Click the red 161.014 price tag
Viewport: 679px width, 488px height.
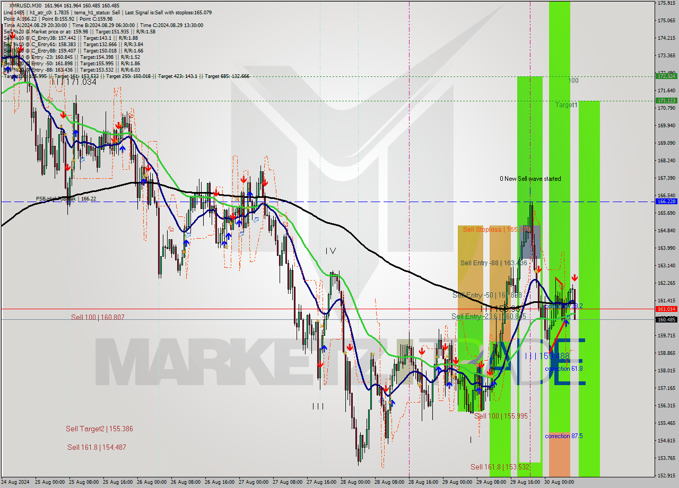(666, 309)
